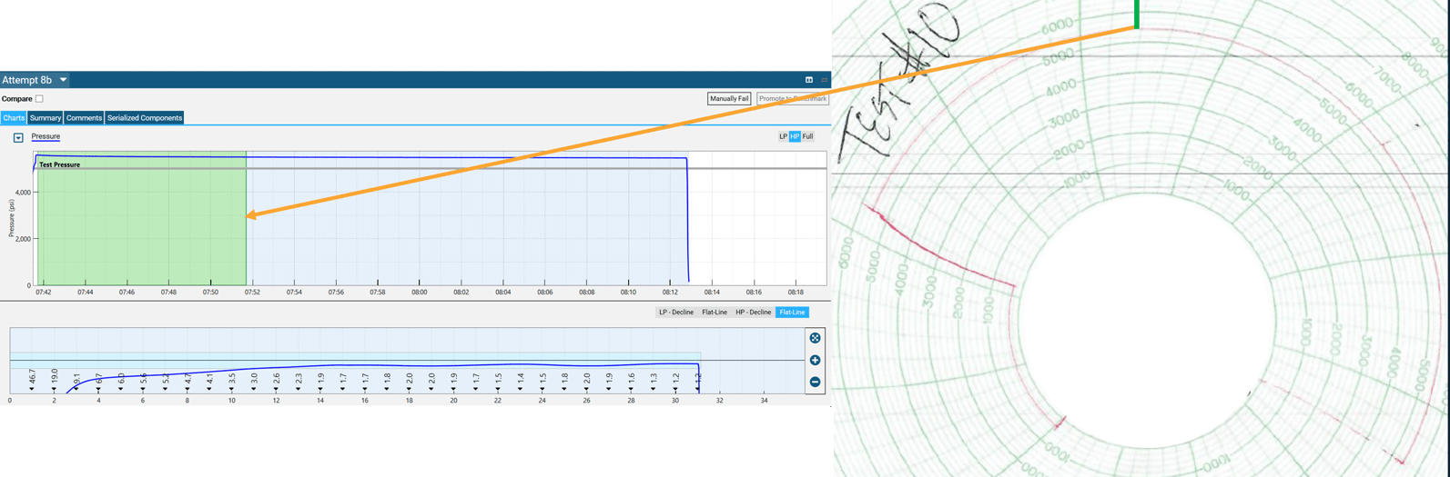Zoom in with the plus icon

click(x=815, y=360)
